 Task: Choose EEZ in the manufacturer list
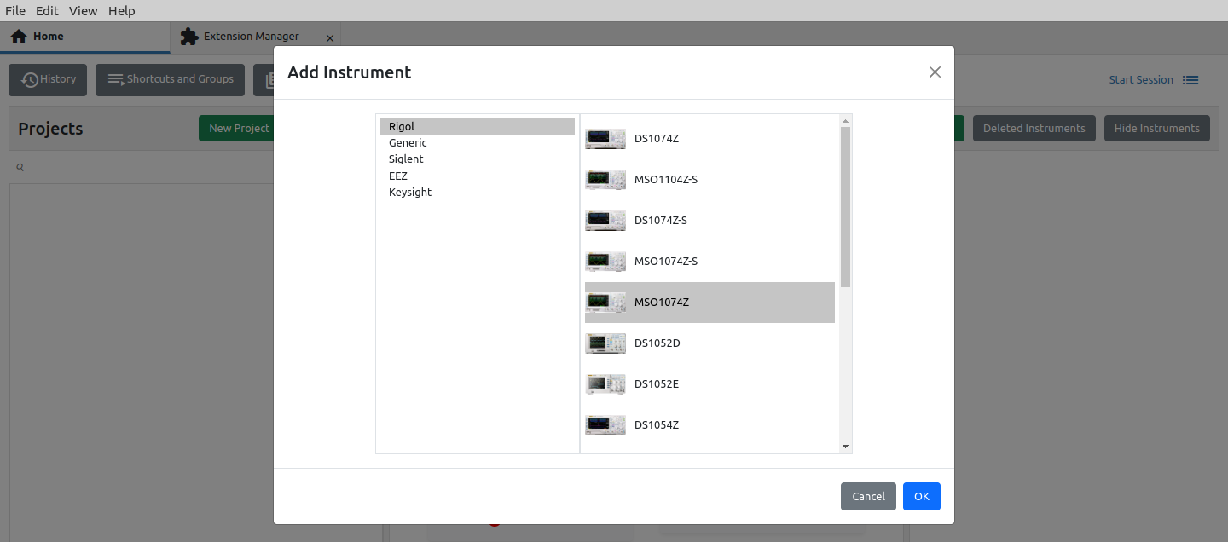(478, 176)
